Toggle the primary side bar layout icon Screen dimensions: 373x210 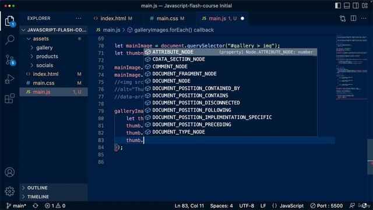(338, 5)
